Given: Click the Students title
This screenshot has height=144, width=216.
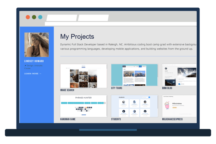Looking at the screenshot, I should pyautogui.click(x=116, y=119).
